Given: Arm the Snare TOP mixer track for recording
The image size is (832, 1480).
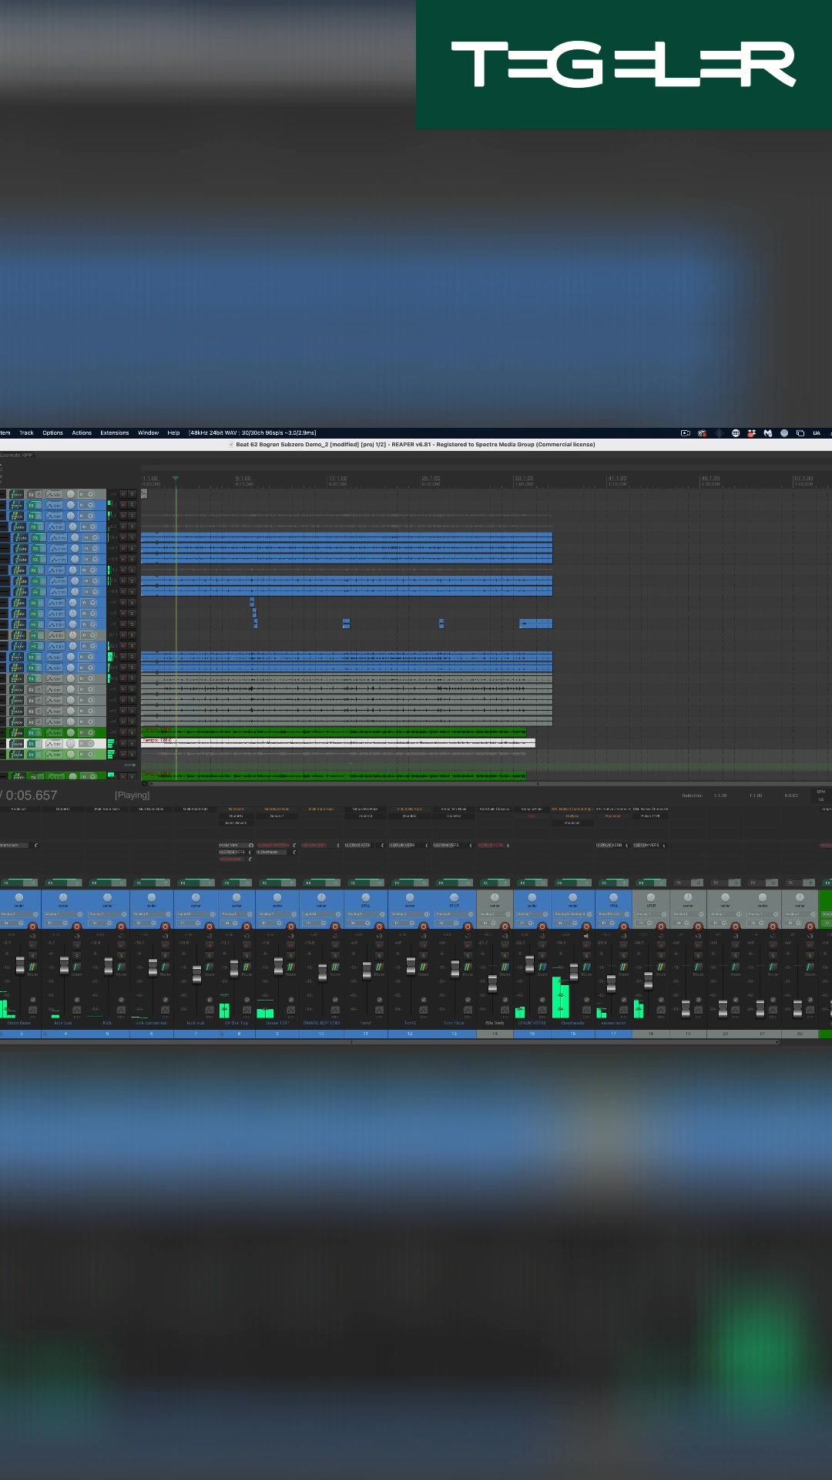Looking at the screenshot, I should (x=290, y=926).
